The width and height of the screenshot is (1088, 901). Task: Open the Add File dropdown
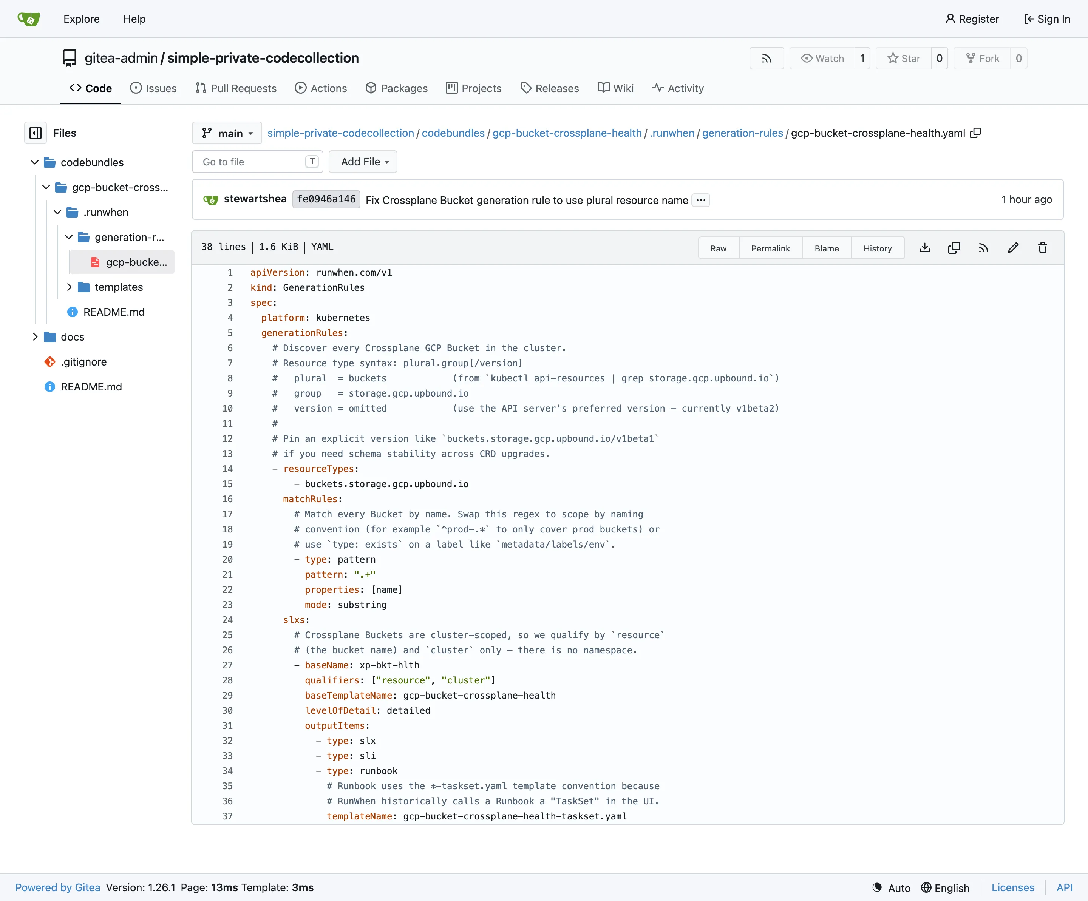363,162
